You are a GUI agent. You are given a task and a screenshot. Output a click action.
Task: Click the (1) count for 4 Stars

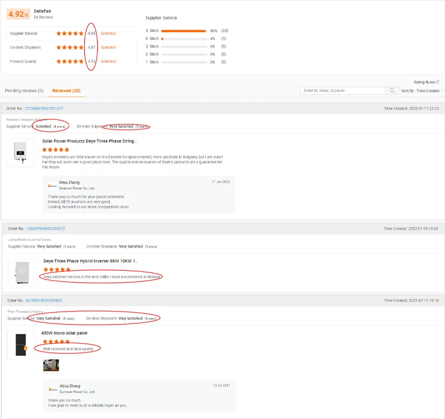224,39
